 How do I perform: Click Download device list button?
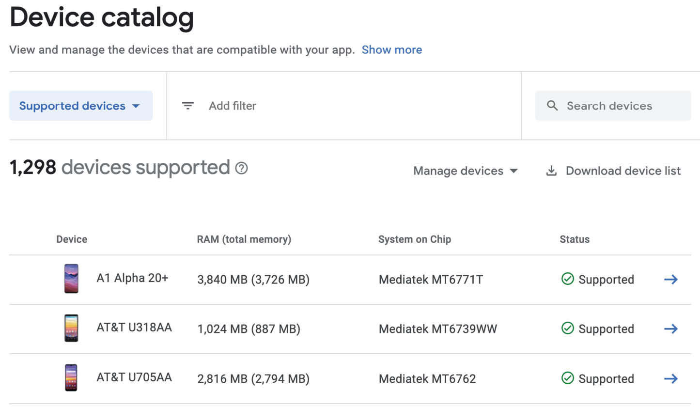point(613,171)
